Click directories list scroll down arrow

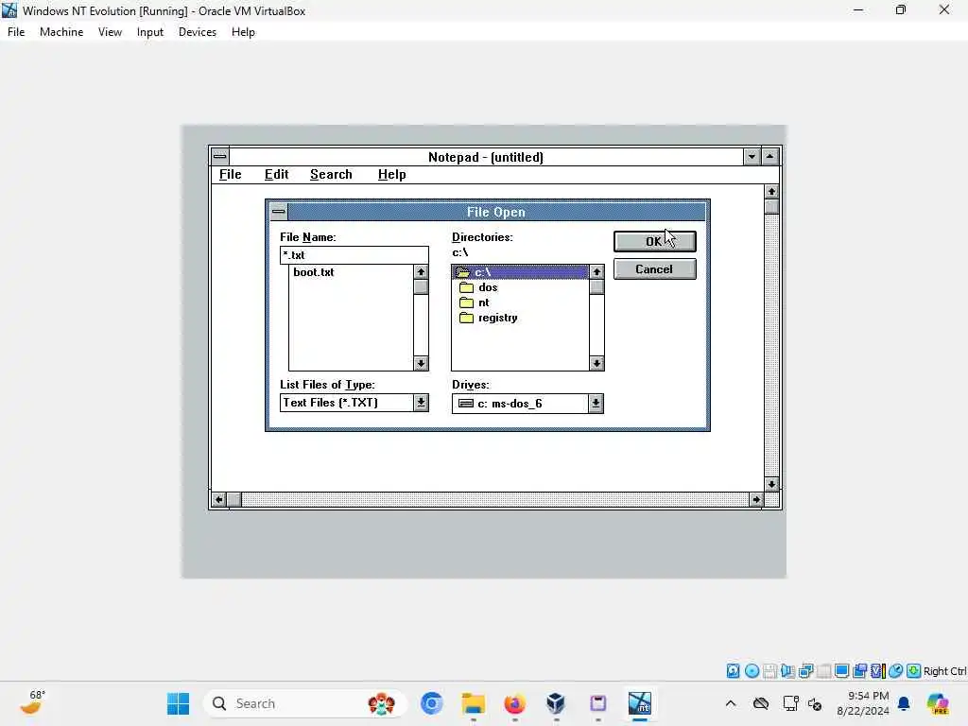pos(596,363)
